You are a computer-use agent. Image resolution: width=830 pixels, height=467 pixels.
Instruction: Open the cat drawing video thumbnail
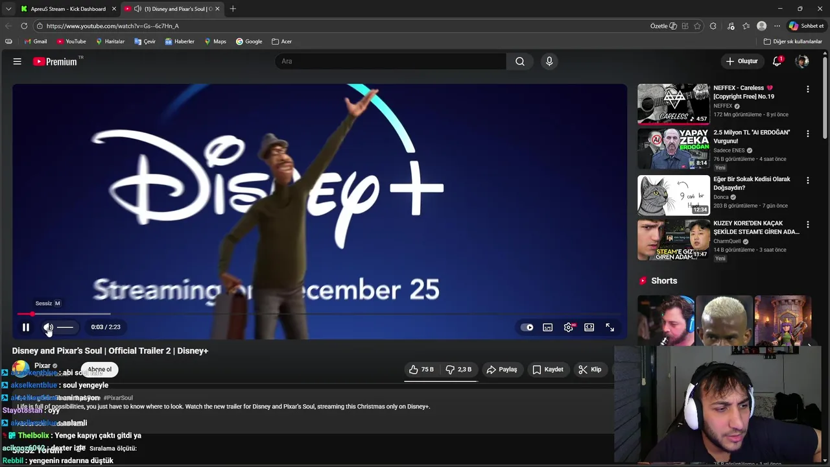tap(674, 195)
